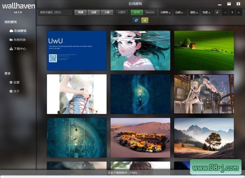Click the sort direction down arrow
The height and width of the screenshot is (178, 245).
pos(217,12)
